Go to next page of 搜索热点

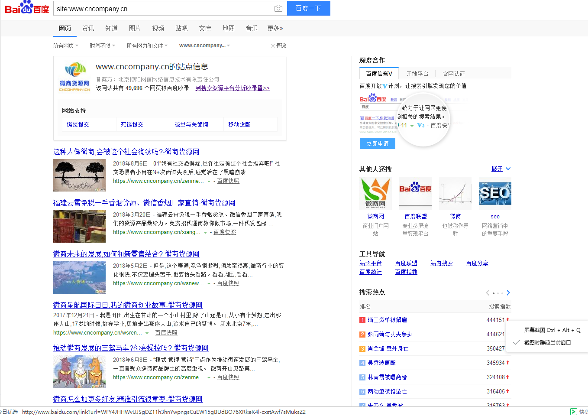(x=508, y=293)
